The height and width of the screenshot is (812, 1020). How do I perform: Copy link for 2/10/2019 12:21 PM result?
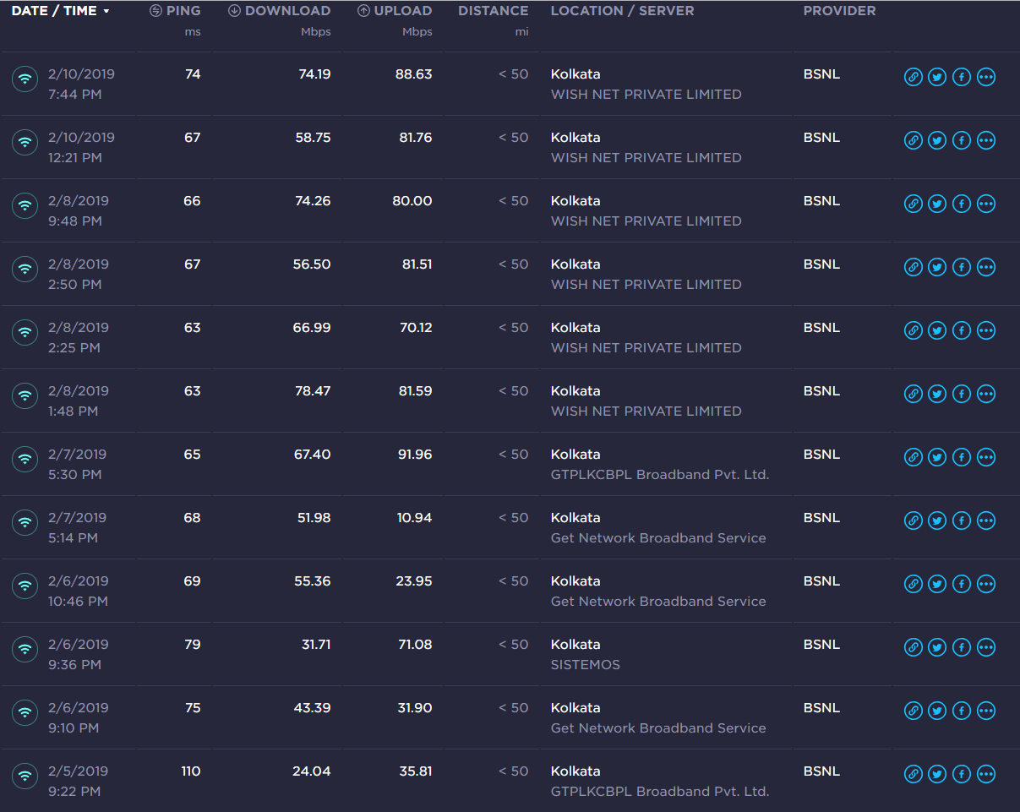coord(913,140)
